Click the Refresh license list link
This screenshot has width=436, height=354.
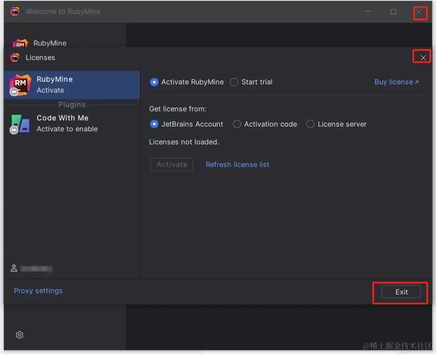pyautogui.click(x=237, y=164)
